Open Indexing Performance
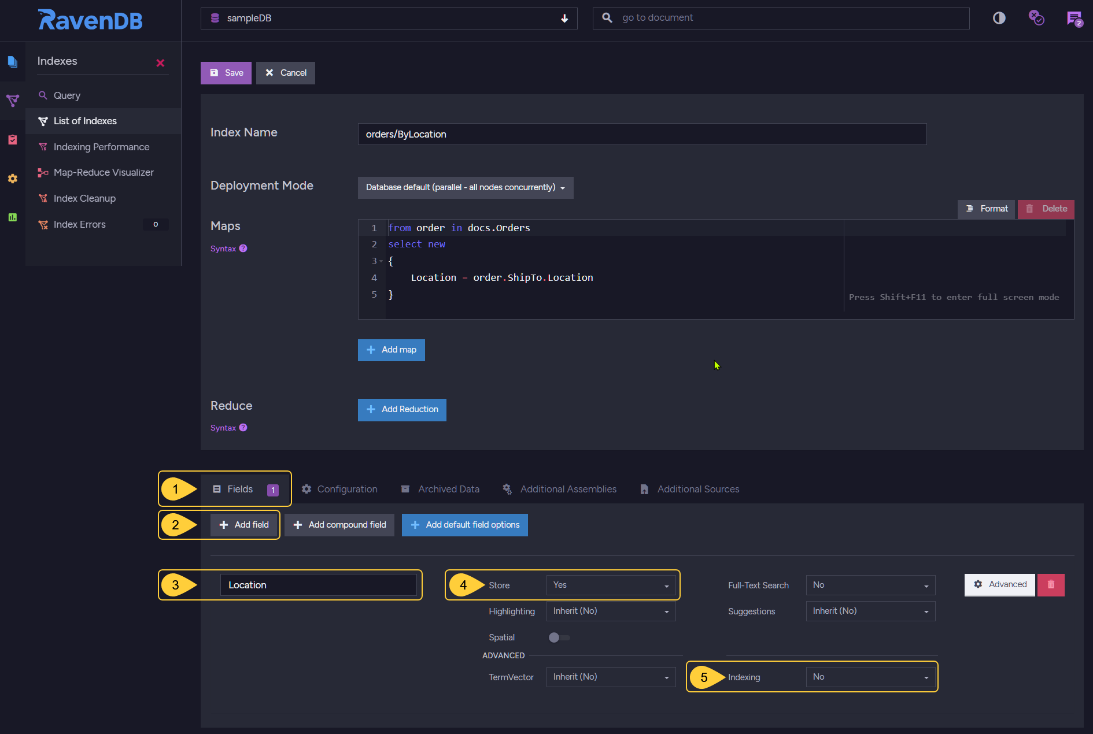This screenshot has height=734, width=1093. pyautogui.click(x=103, y=147)
